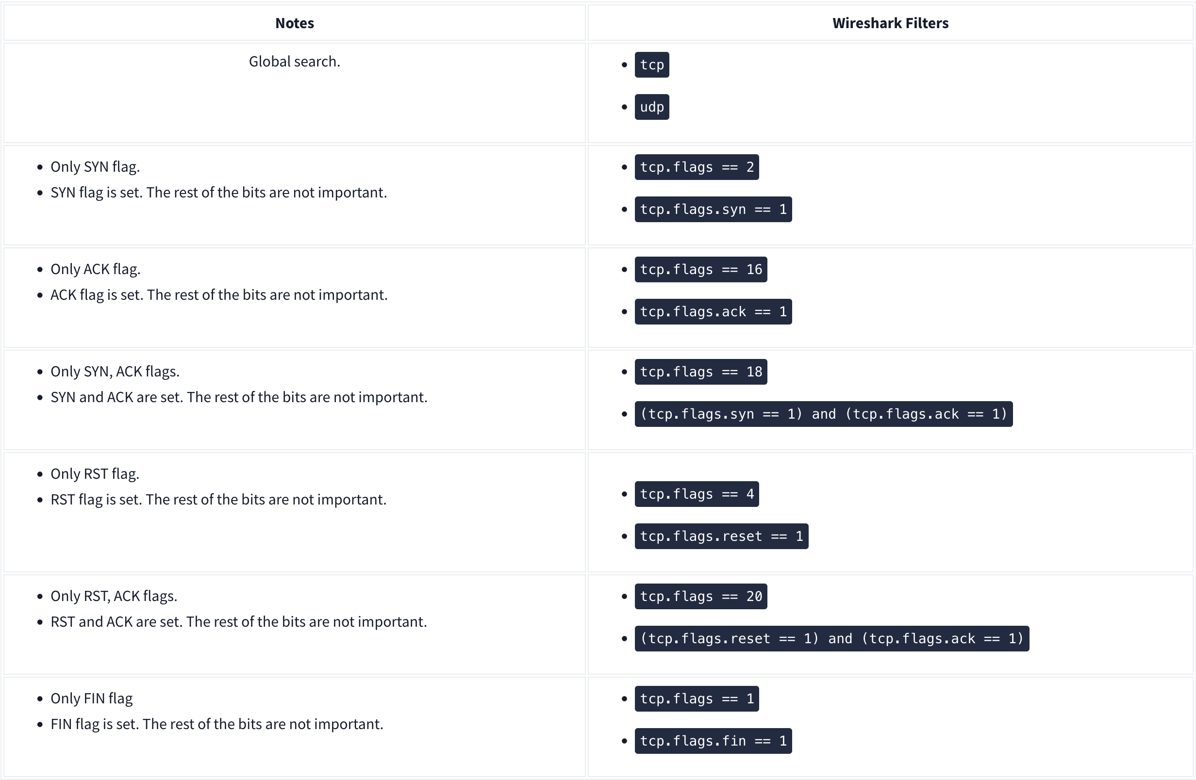Select the 'tcp.flags == 1' filter
The width and height of the screenshot is (1196, 780).
pos(696,699)
